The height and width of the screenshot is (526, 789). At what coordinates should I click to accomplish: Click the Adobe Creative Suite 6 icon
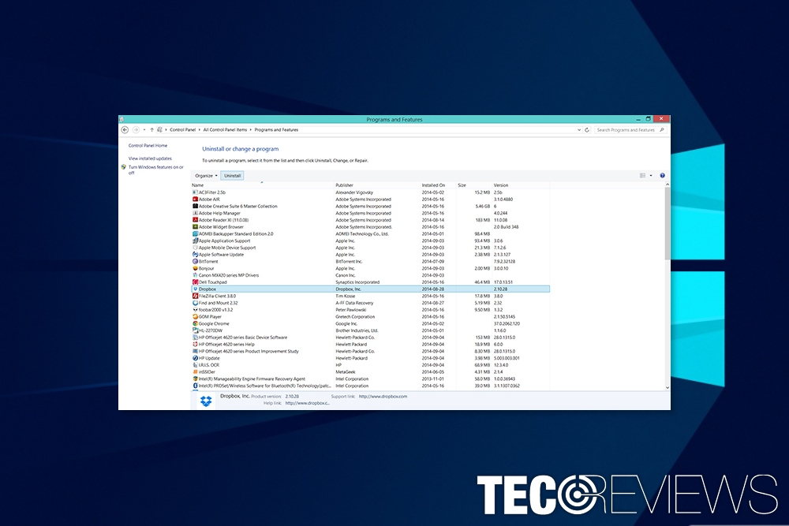click(x=195, y=206)
